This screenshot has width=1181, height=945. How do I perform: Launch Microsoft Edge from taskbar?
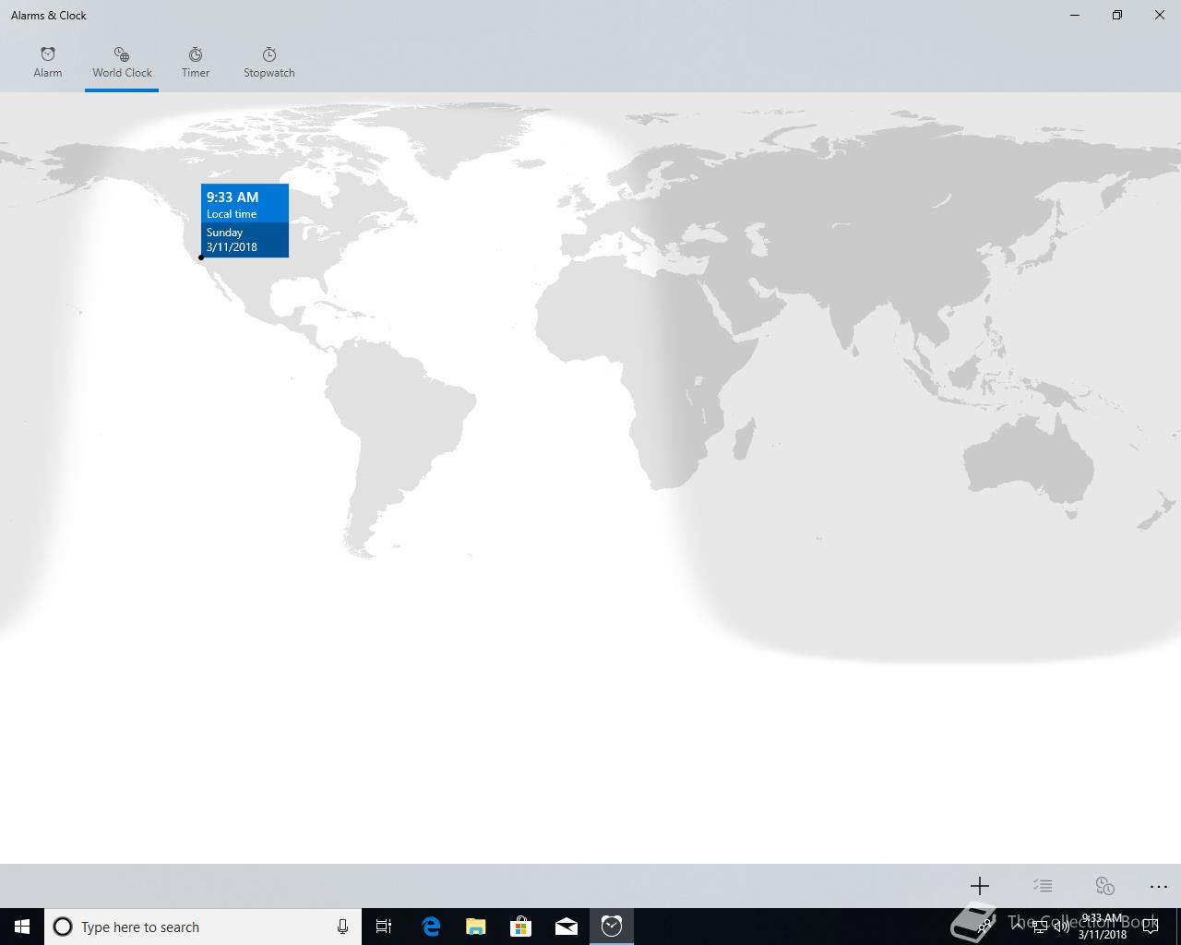click(x=431, y=927)
